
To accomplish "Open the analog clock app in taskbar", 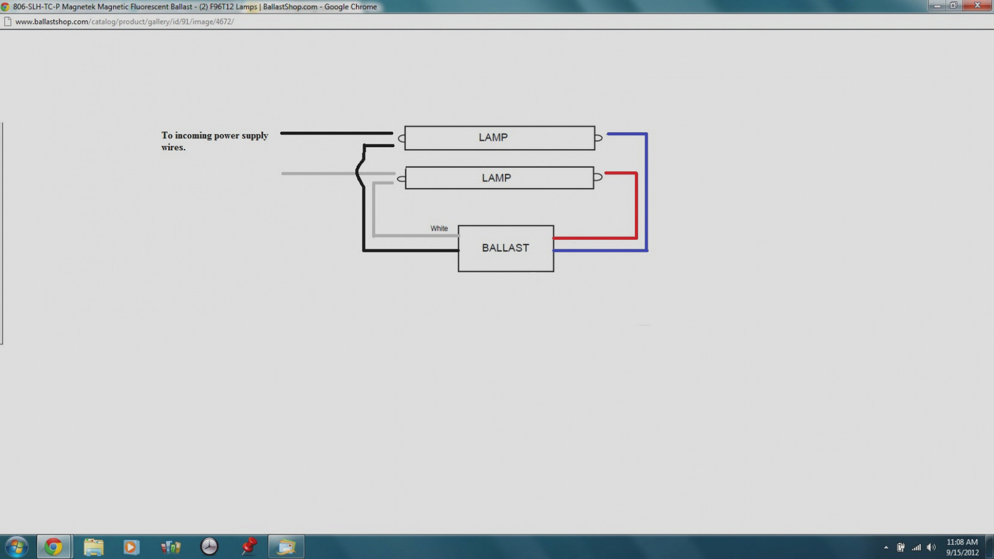I will 209,546.
